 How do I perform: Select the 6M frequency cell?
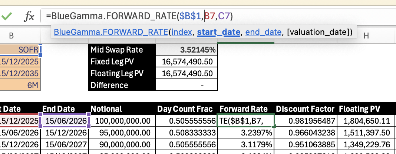(x=20, y=85)
